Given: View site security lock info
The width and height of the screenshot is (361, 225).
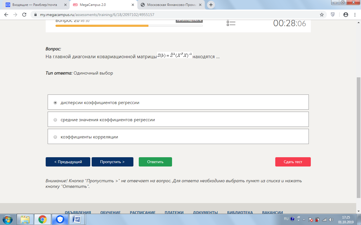Looking at the screenshot, I should click(x=35, y=15).
